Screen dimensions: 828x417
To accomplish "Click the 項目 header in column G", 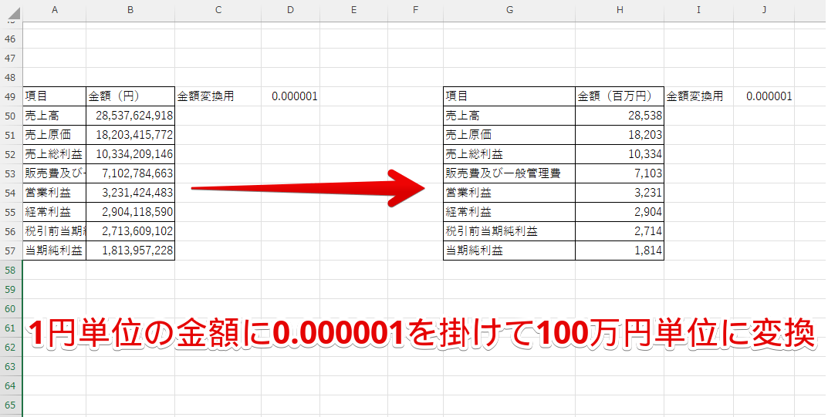I will (x=509, y=96).
